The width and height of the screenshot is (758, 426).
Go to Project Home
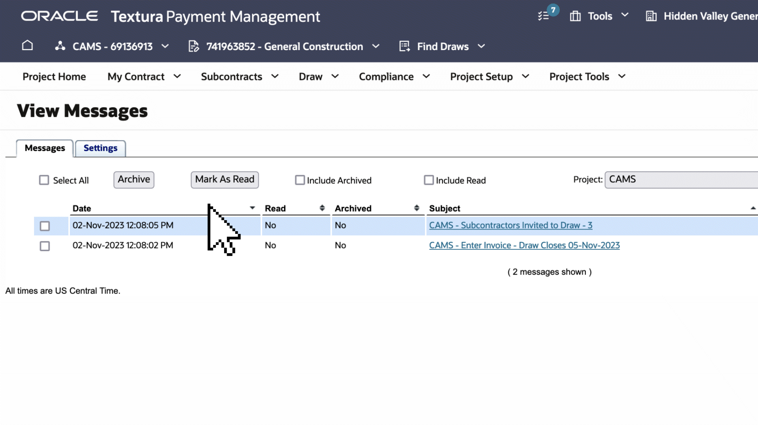point(54,77)
